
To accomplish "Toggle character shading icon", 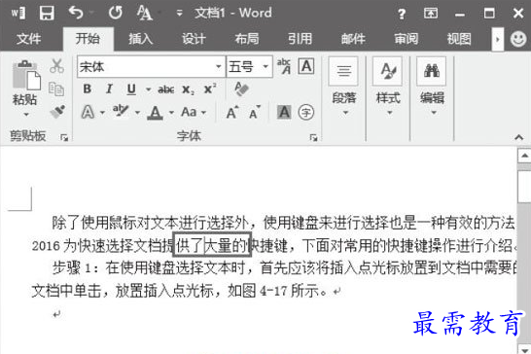I will tap(284, 112).
